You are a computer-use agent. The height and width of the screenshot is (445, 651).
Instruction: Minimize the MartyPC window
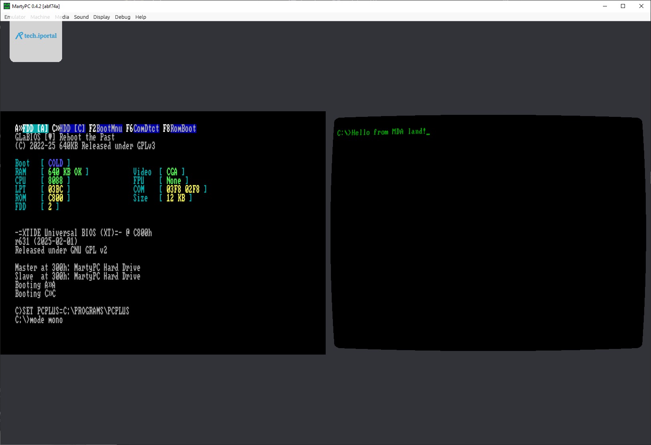click(605, 6)
